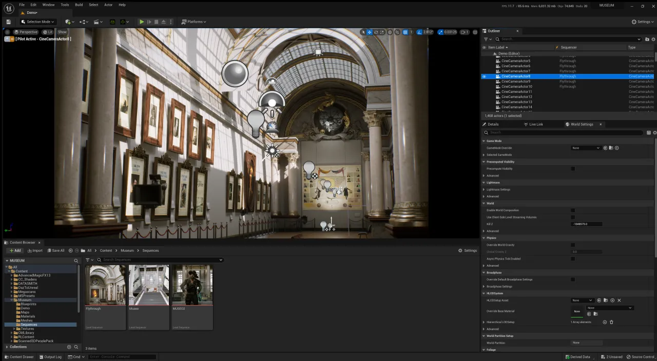Open the Platforms dropdown menu

(194, 22)
